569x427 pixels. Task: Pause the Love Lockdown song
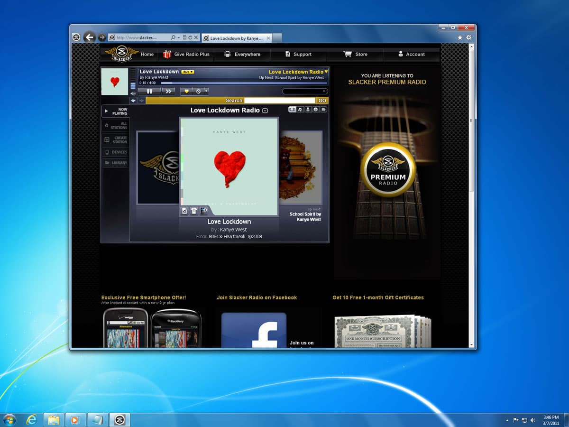(x=149, y=92)
